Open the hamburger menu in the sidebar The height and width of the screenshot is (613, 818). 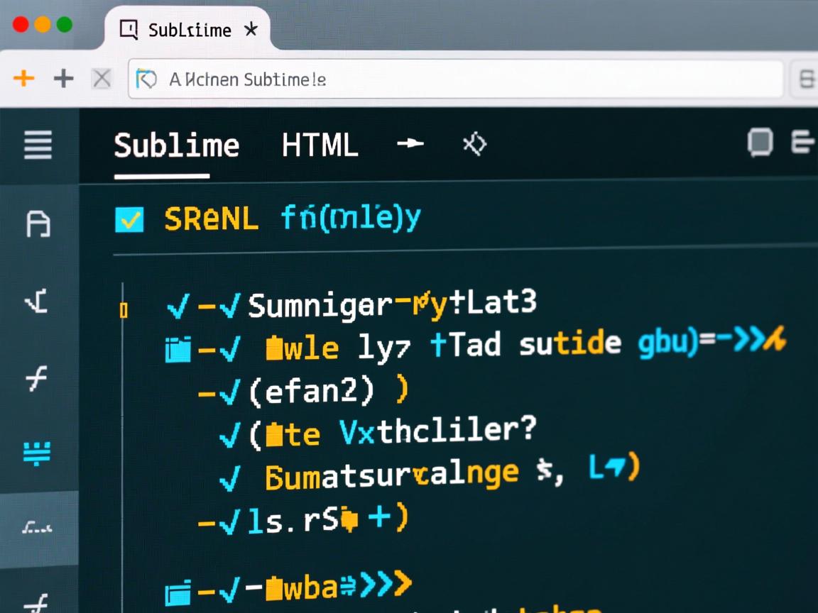pyautogui.click(x=38, y=145)
